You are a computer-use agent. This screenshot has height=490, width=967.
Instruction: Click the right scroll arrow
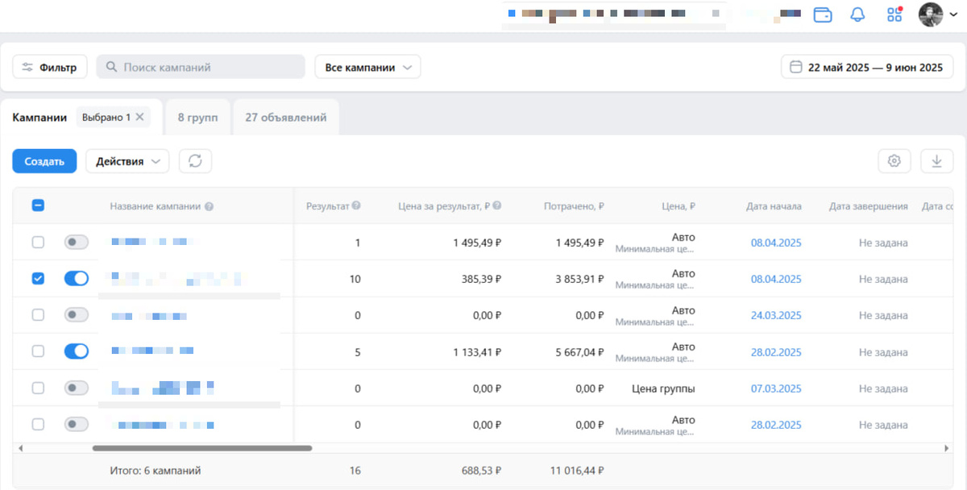pyautogui.click(x=947, y=447)
